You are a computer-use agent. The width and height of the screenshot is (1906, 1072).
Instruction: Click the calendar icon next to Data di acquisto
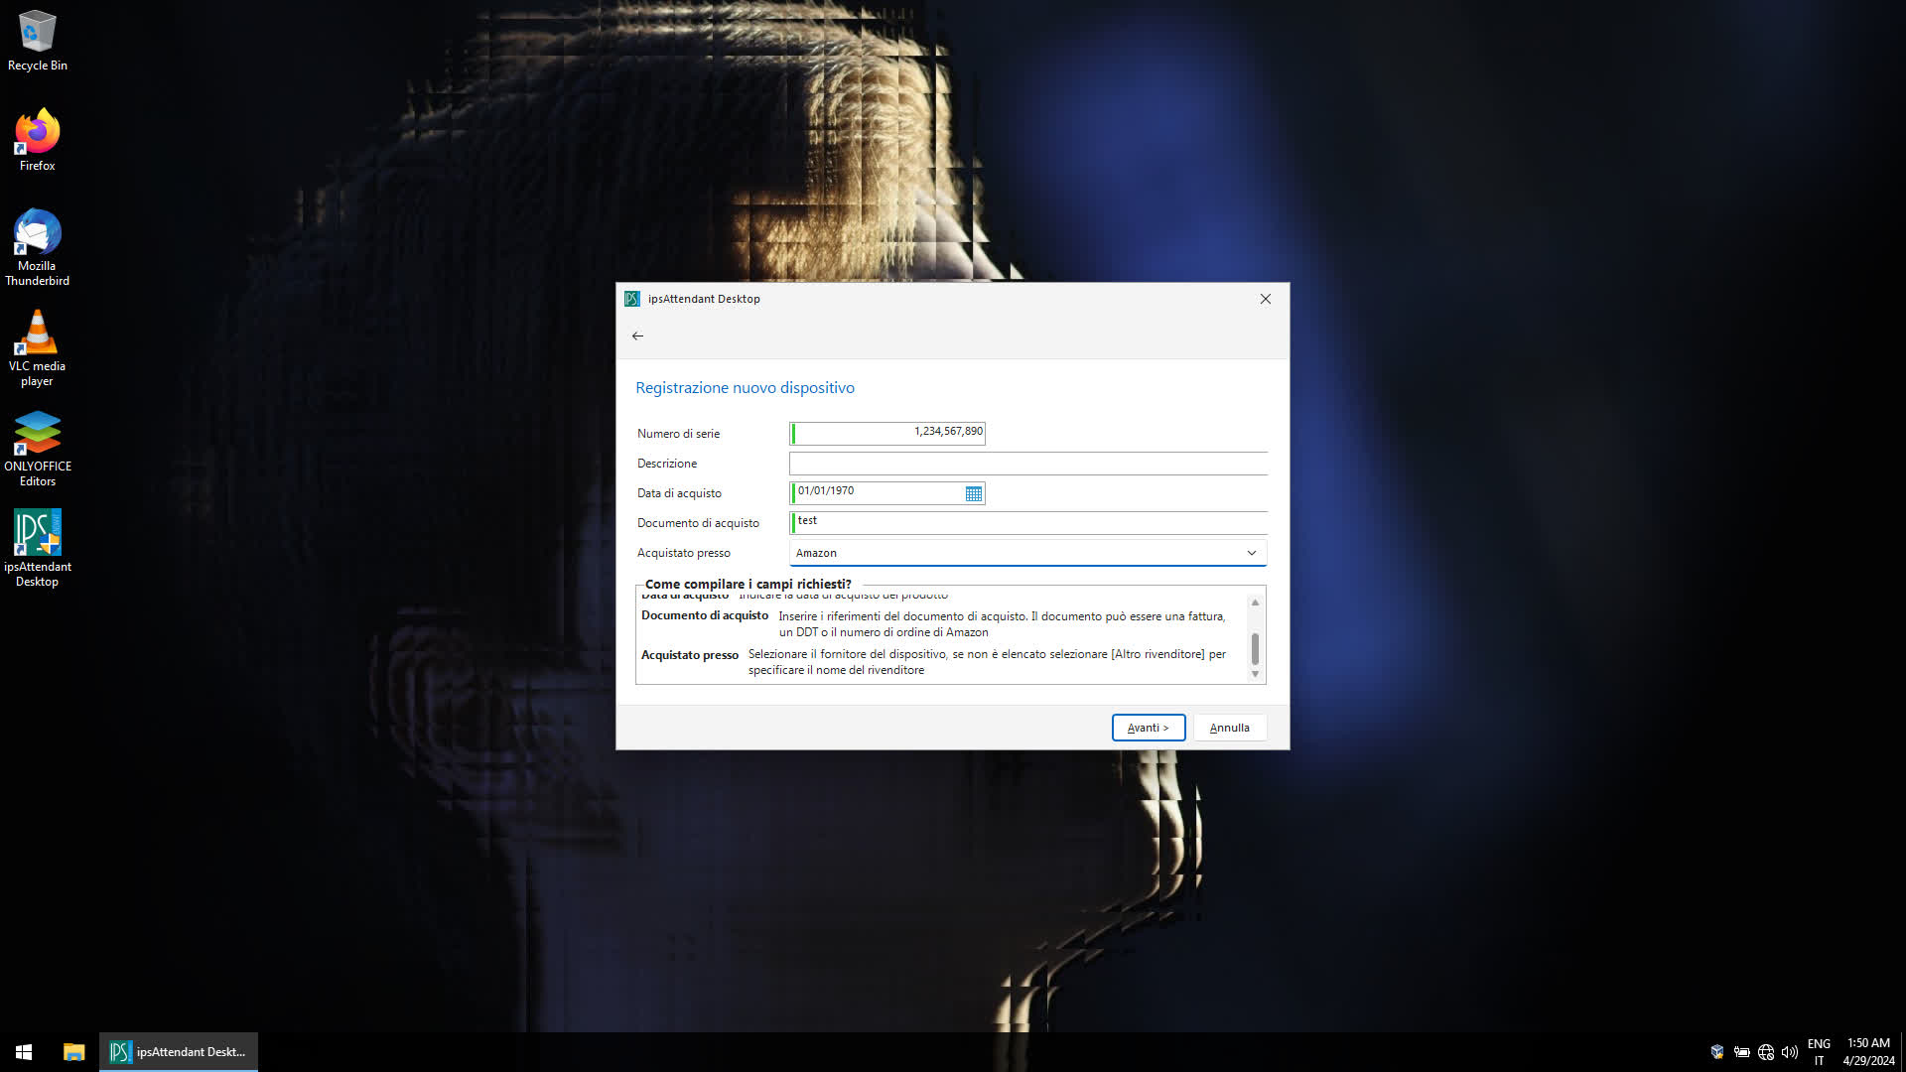click(x=974, y=493)
